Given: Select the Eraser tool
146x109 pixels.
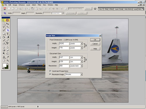Looking at the screenshot, I should [x=4, y=43].
